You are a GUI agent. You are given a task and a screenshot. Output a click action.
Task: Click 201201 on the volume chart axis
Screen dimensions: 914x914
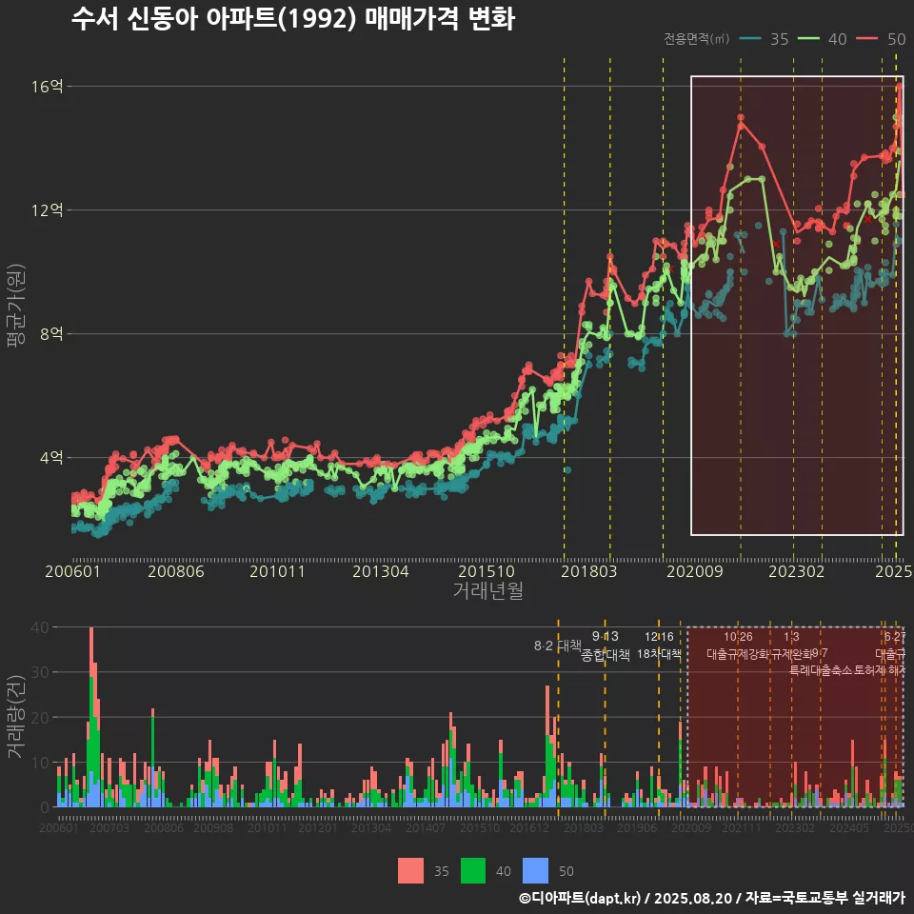click(318, 827)
